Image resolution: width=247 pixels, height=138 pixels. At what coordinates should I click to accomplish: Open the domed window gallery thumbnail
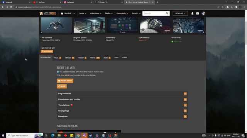[x=156, y=25]
